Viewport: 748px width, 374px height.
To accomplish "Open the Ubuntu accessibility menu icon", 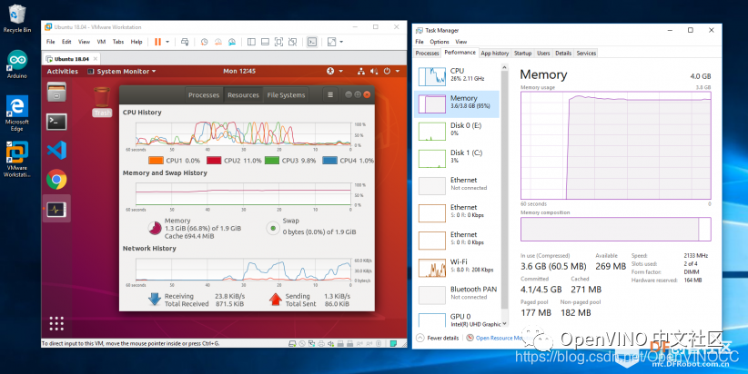I will [330, 71].
